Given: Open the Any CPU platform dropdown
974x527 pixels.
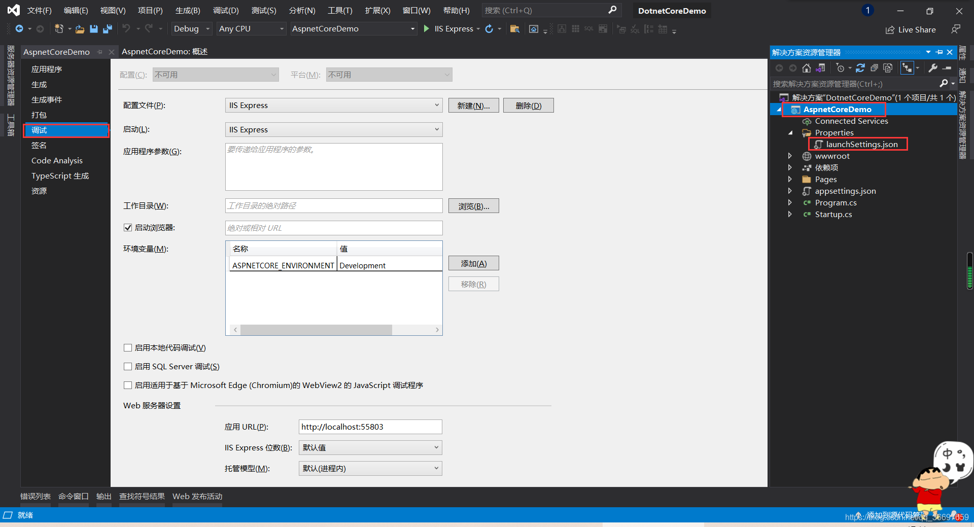Looking at the screenshot, I should tap(251, 29).
